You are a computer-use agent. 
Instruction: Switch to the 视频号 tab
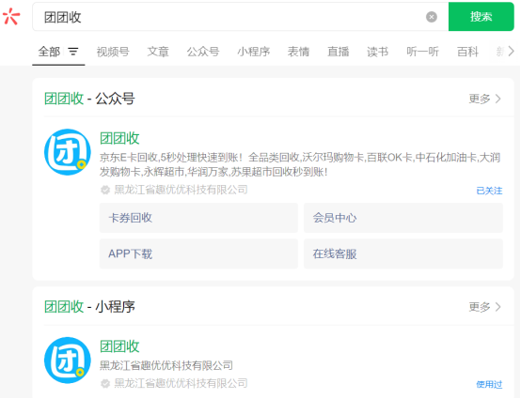click(113, 52)
